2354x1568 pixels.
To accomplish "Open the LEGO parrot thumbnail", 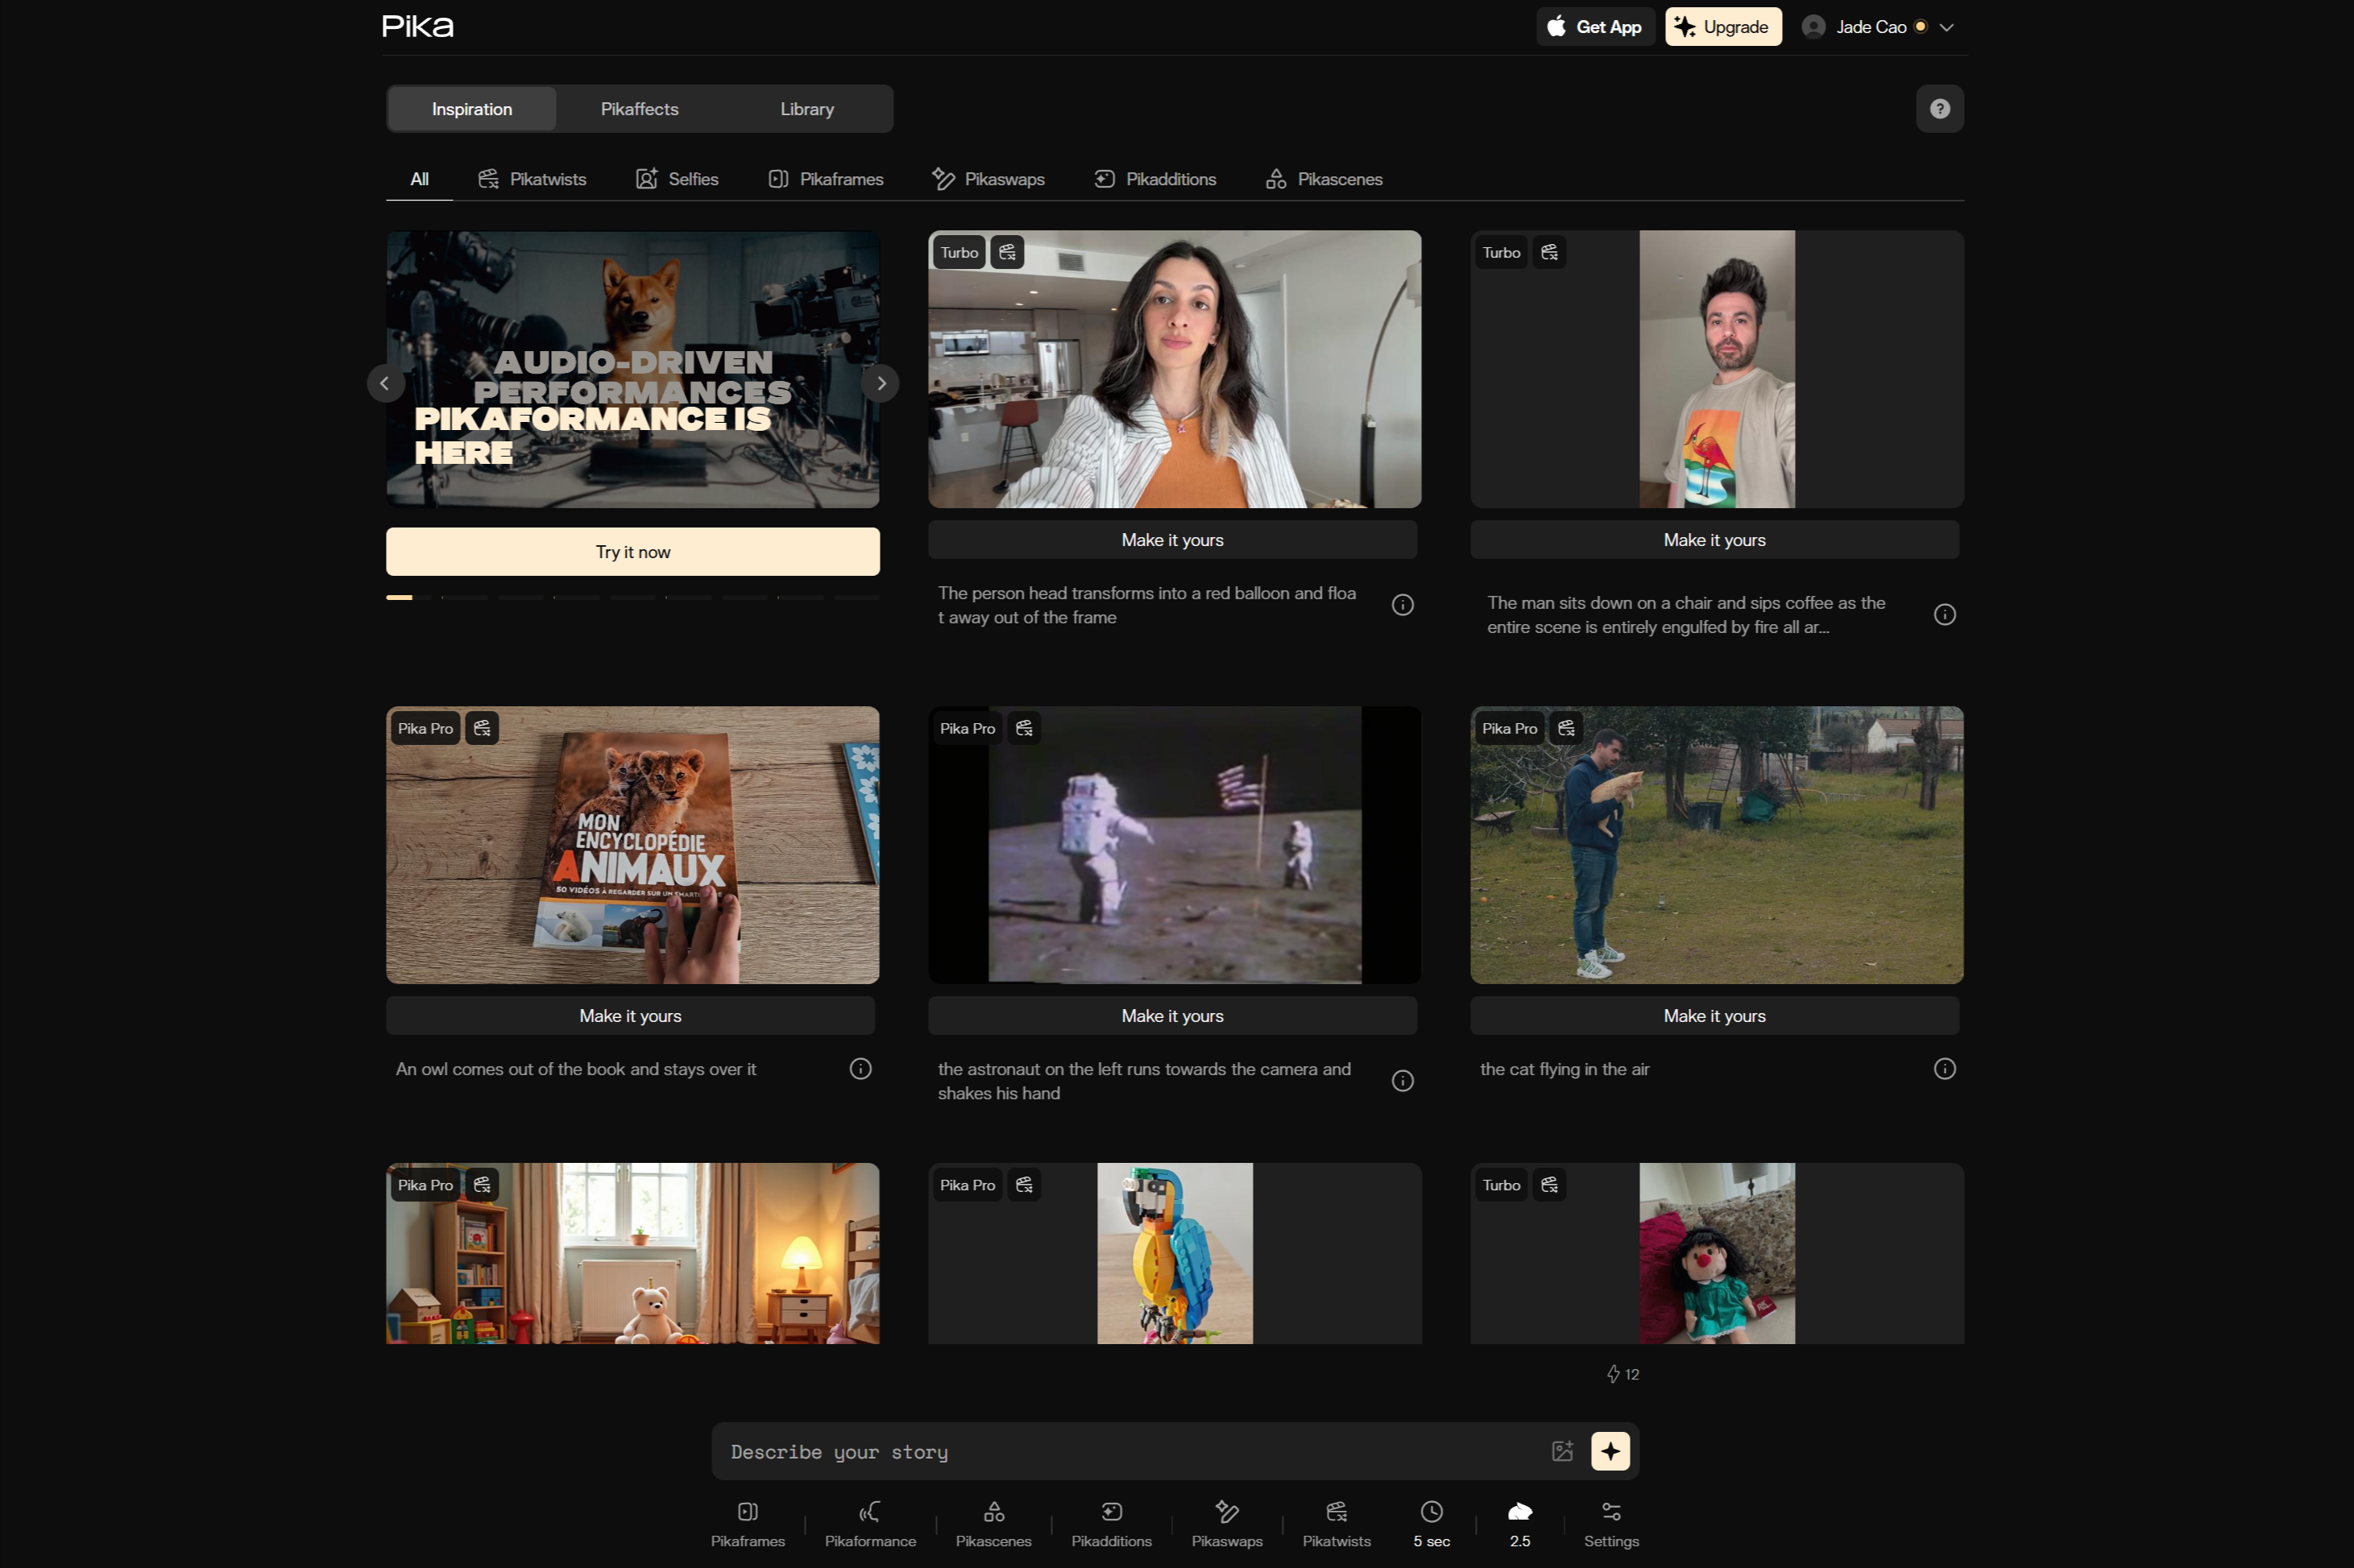I will (x=1175, y=1253).
